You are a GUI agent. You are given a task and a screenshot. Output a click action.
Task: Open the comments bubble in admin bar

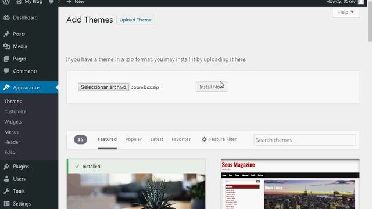pos(51,2)
